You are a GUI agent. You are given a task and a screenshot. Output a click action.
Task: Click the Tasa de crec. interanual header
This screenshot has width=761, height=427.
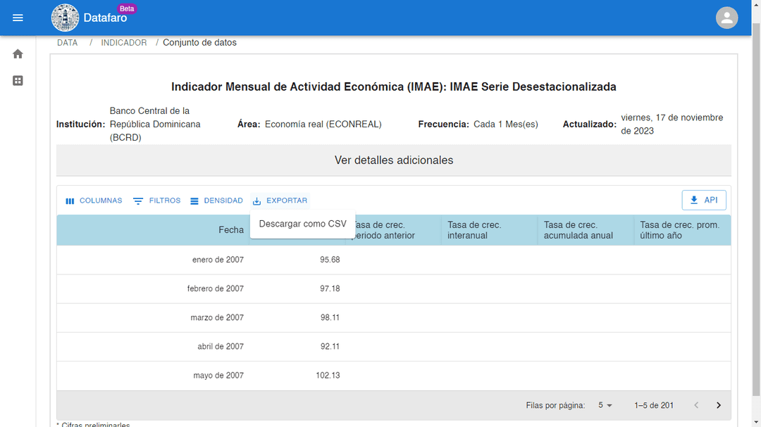click(474, 230)
